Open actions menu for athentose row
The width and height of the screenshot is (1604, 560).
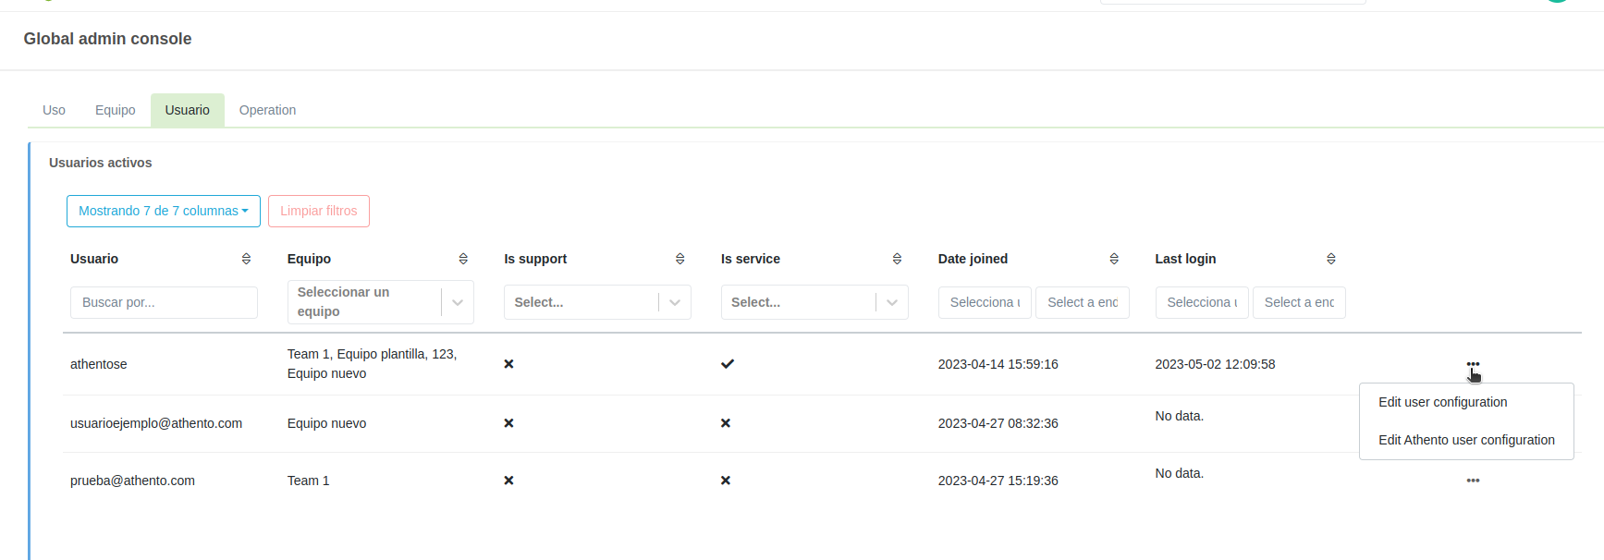coord(1473,364)
